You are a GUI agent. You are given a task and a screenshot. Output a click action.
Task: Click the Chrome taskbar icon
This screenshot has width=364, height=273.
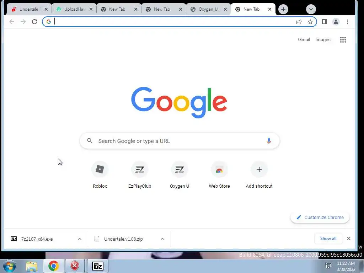click(54, 266)
